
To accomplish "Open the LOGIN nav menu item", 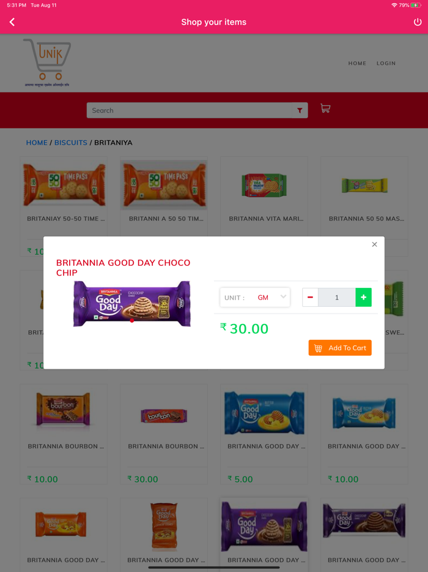I will click(386, 63).
